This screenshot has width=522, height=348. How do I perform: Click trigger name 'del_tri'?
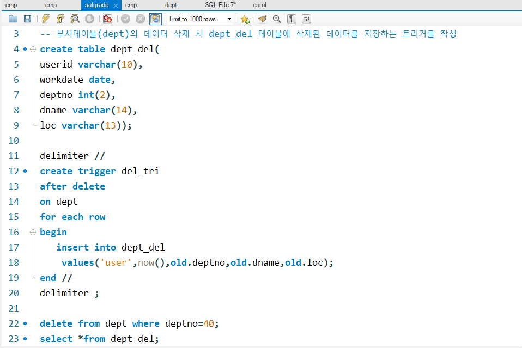click(x=140, y=171)
